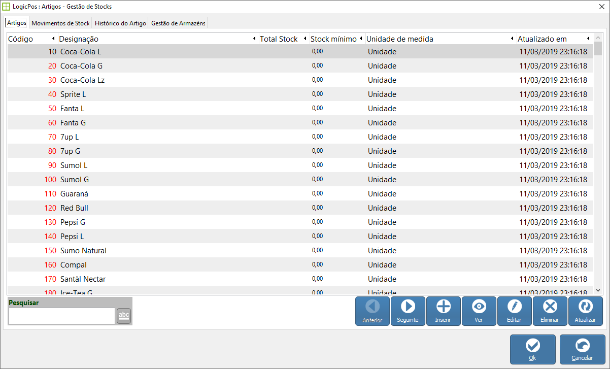Open the Histórico do Artigo tab
The height and width of the screenshot is (369, 610).
point(120,23)
